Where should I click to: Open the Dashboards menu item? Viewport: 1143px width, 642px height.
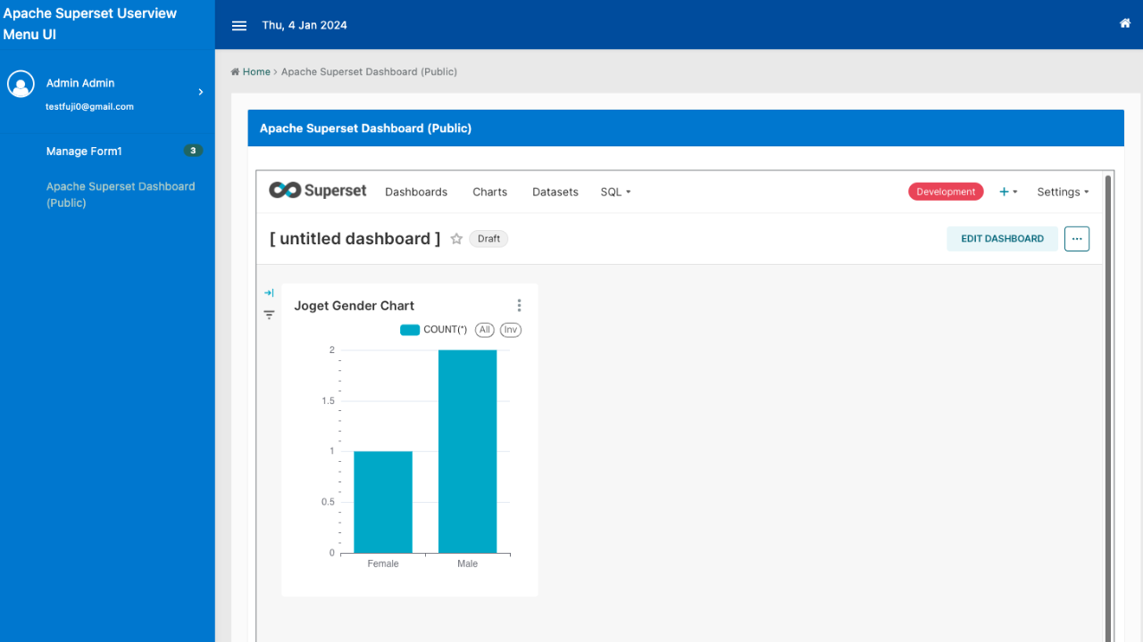416,192
